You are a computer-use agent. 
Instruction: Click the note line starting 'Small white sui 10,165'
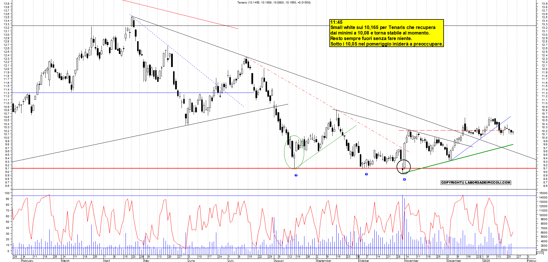[x=383, y=27]
